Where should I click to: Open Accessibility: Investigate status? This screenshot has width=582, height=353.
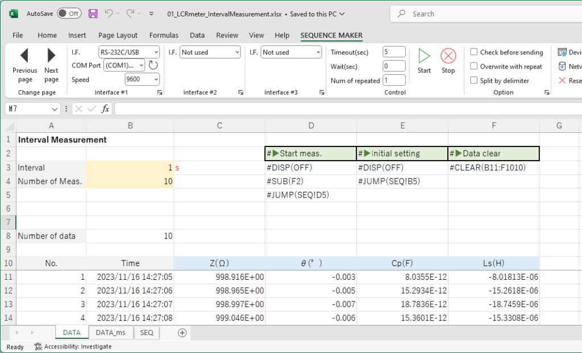pos(73,347)
